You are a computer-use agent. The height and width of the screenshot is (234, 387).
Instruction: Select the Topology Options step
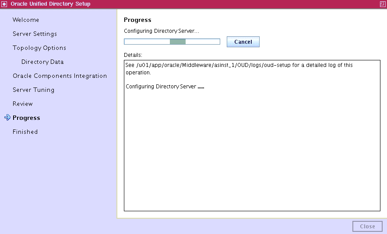39,48
